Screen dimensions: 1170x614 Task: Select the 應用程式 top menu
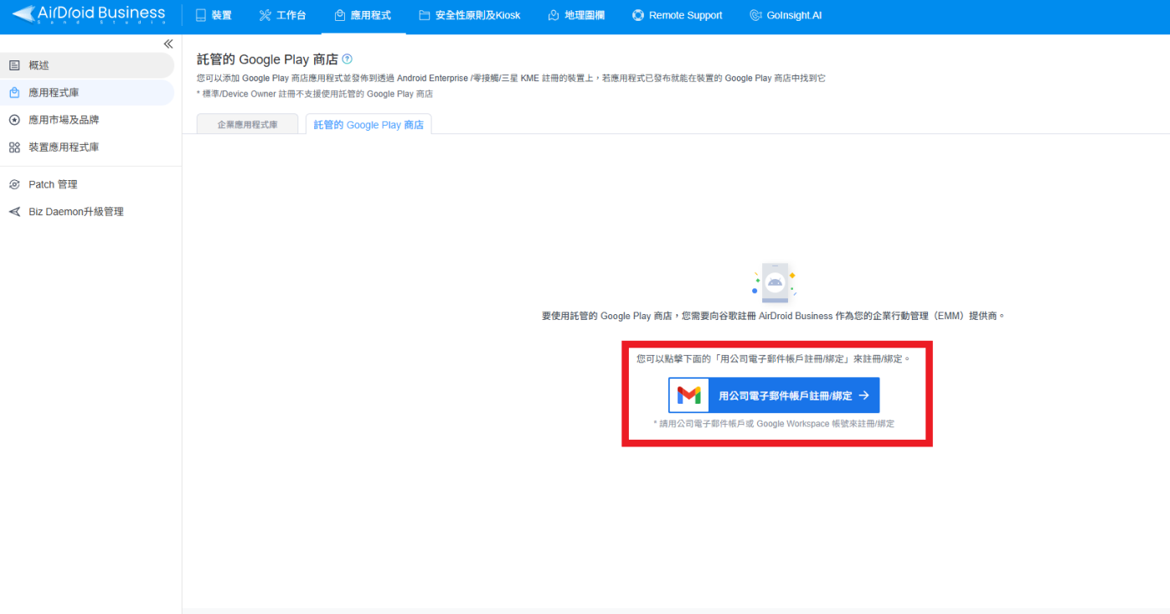coord(362,15)
